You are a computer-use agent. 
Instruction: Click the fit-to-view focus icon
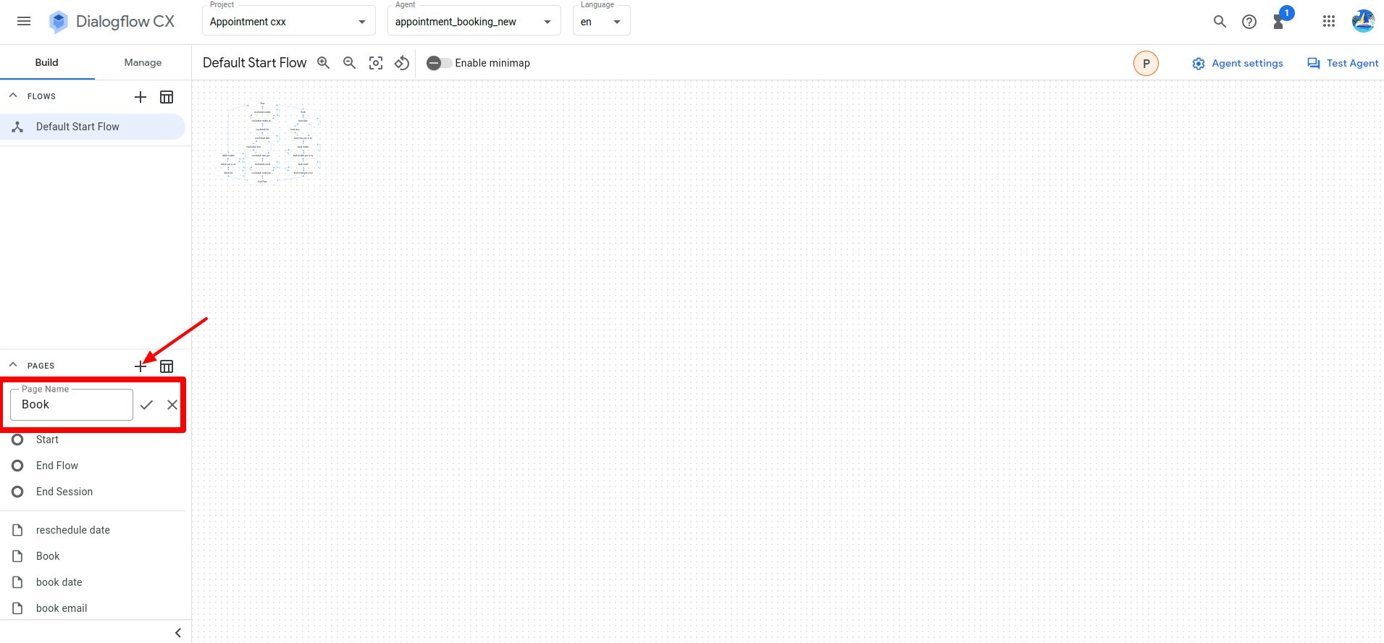point(376,63)
